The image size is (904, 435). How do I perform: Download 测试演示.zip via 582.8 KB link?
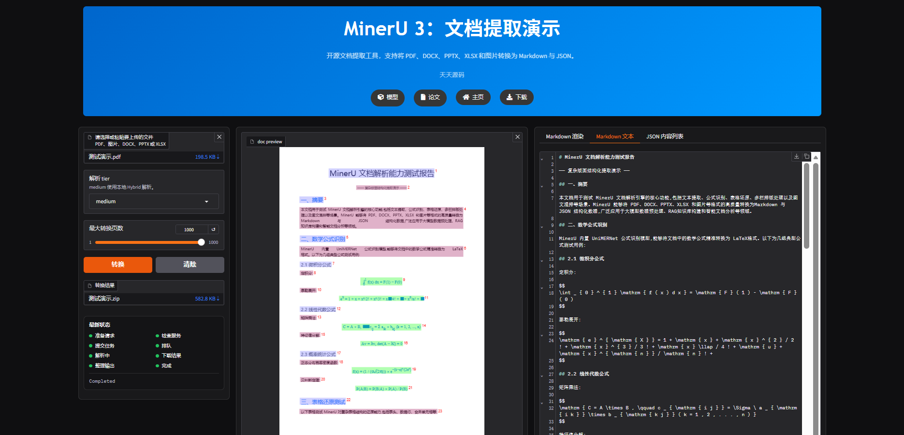point(207,299)
